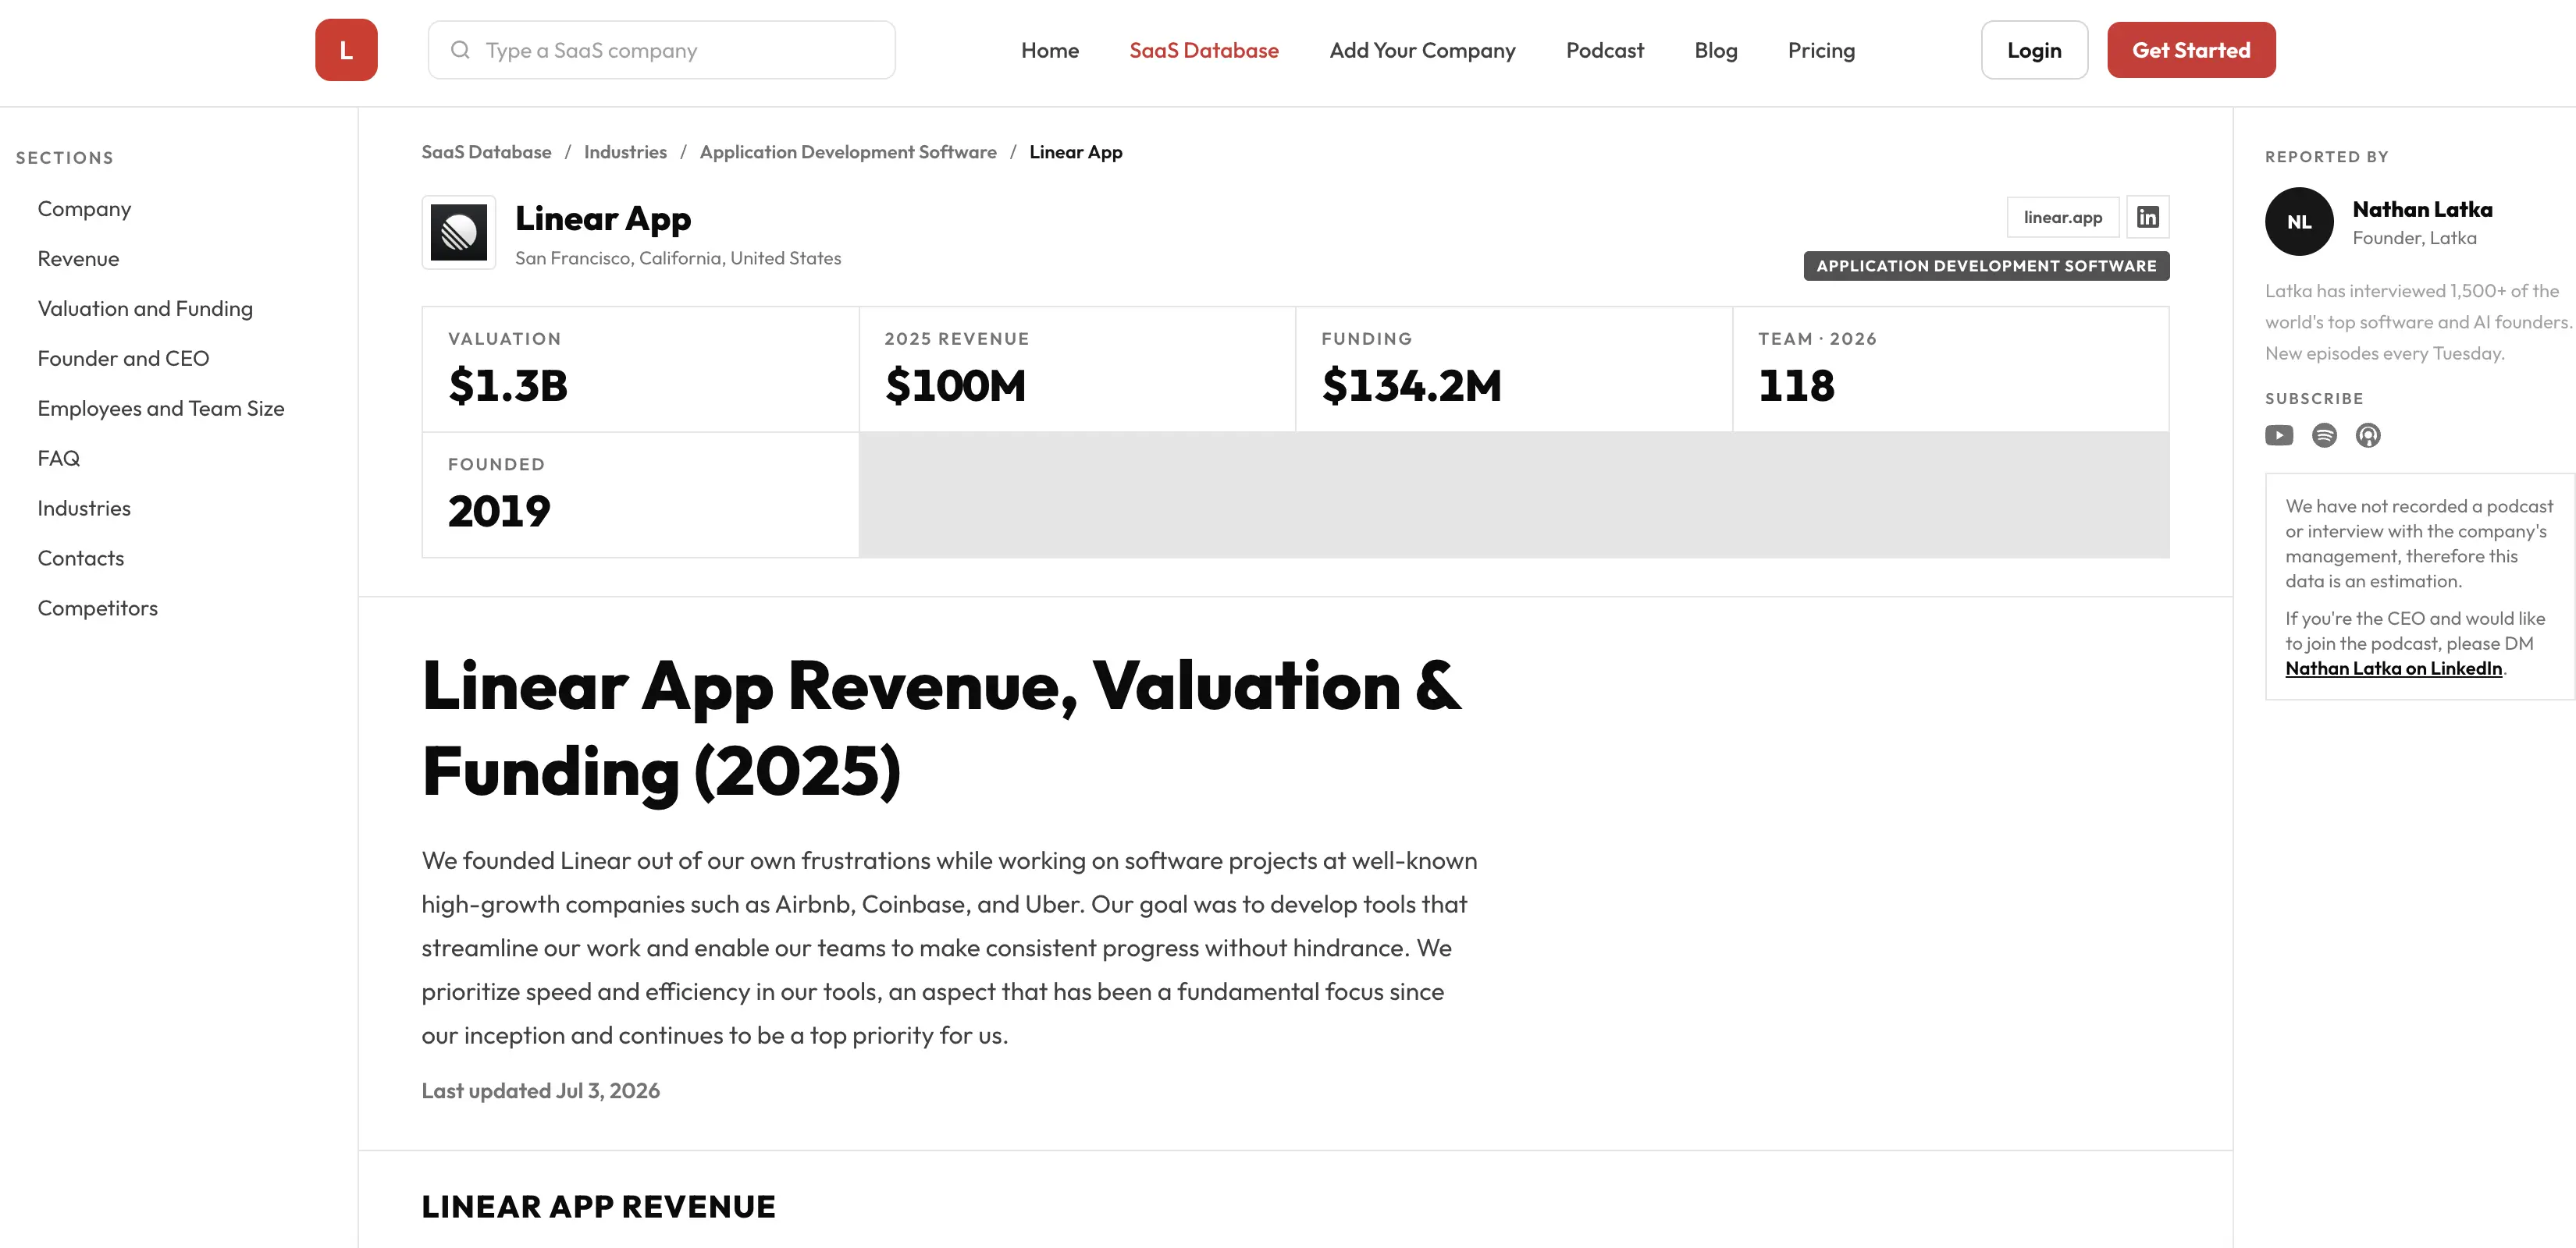Jump to the Company section

(84, 209)
